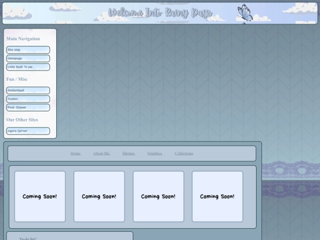This screenshot has width=320, height=240.
Task: Open the Site Map sidebar button
Action: (28, 50)
